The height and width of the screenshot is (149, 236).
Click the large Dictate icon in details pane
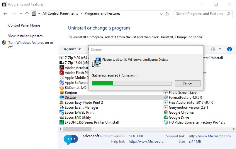pyautogui.click(x=71, y=139)
